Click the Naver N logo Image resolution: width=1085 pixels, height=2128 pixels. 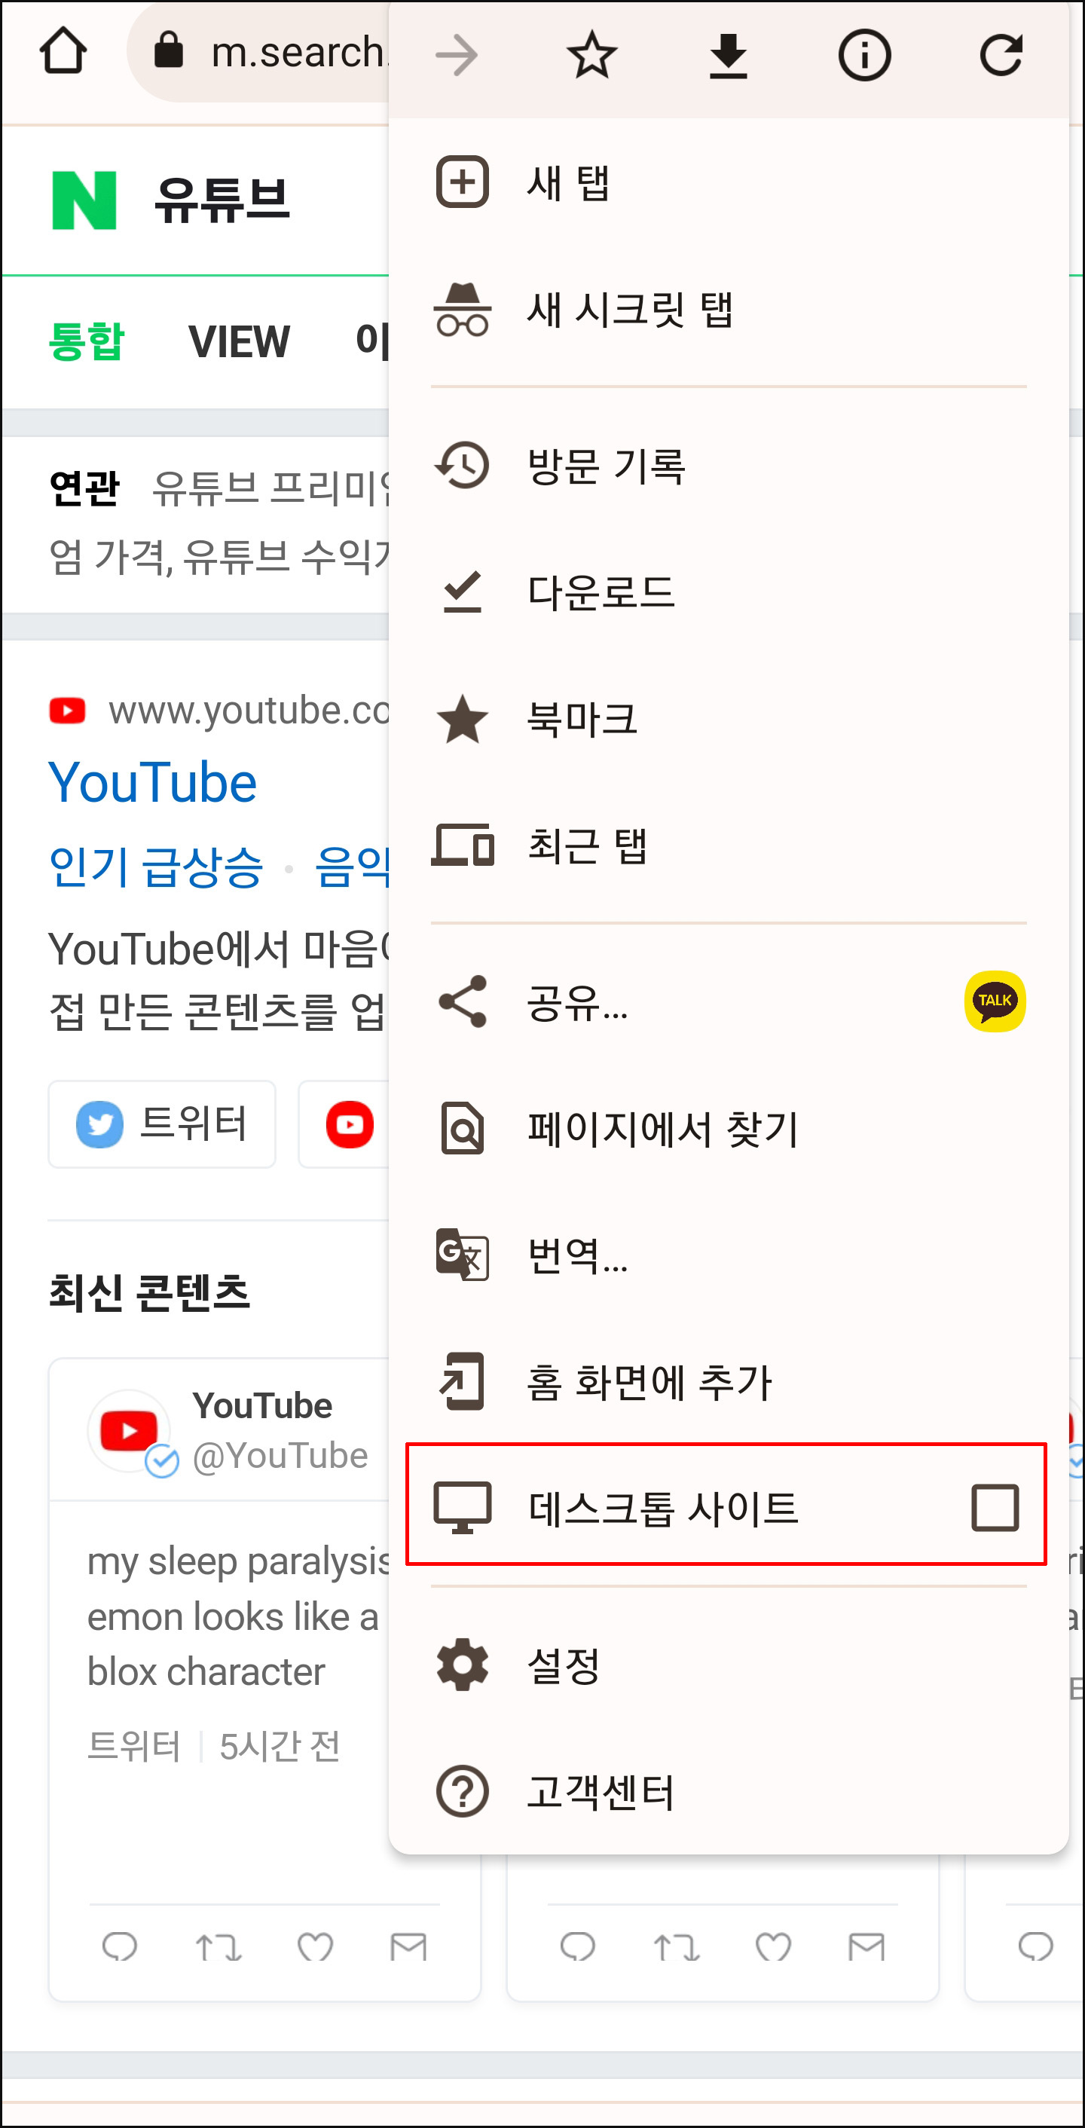(84, 200)
